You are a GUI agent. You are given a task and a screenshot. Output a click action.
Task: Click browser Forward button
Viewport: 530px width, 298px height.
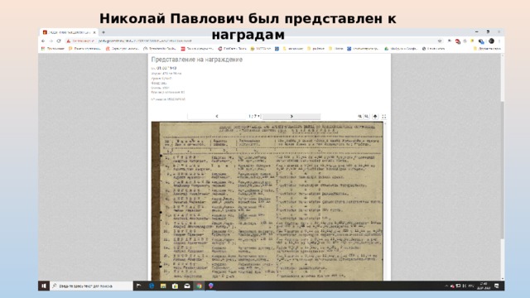(x=51, y=41)
